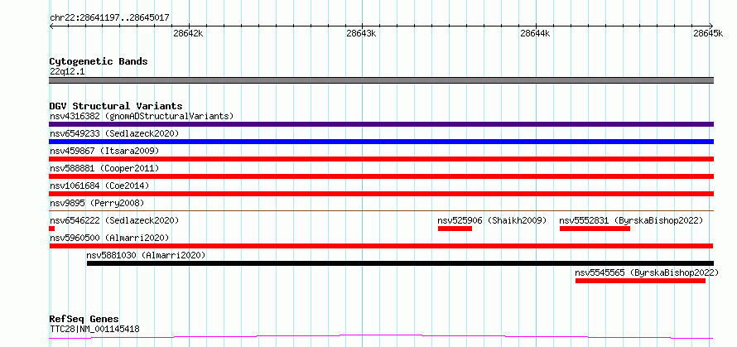This screenshot has height=347, width=737.
Task: Click the gray 22q12.1 cytogenetic band
Action: [x=381, y=80]
